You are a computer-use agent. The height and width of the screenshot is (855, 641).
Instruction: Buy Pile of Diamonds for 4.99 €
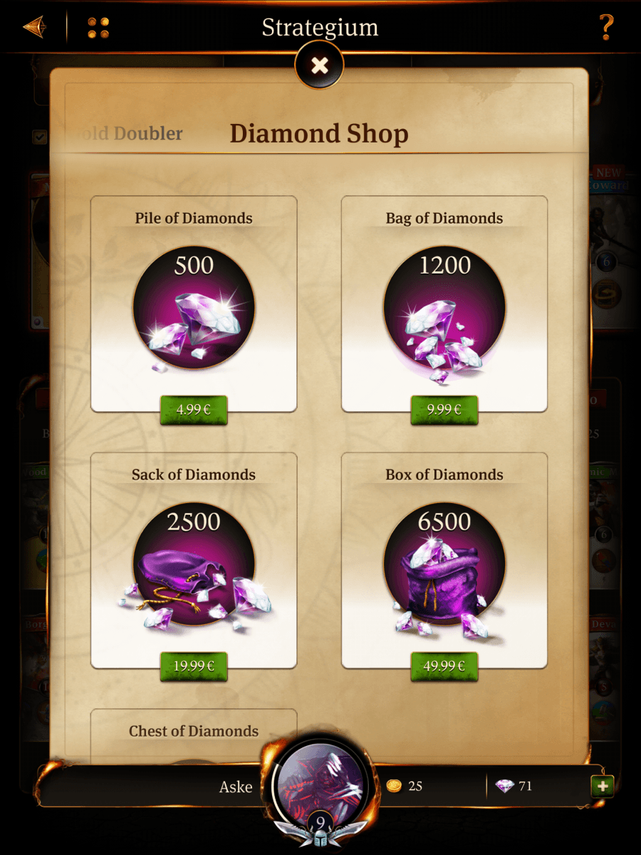pos(194,410)
